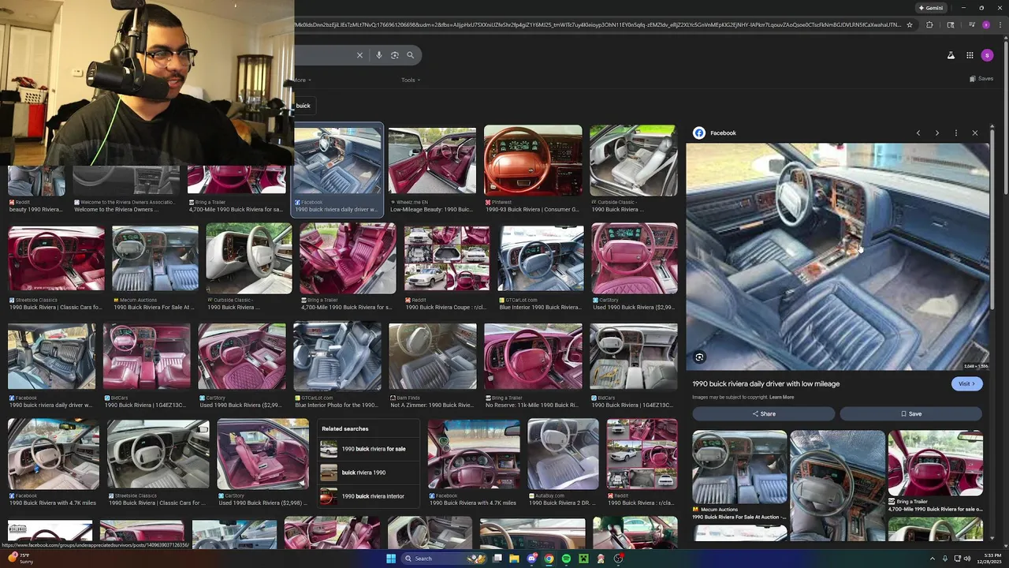1009x568 pixels.
Task: Click the preview title '1990 buick riviera daily driver with low mileage'
Action: [x=765, y=383]
